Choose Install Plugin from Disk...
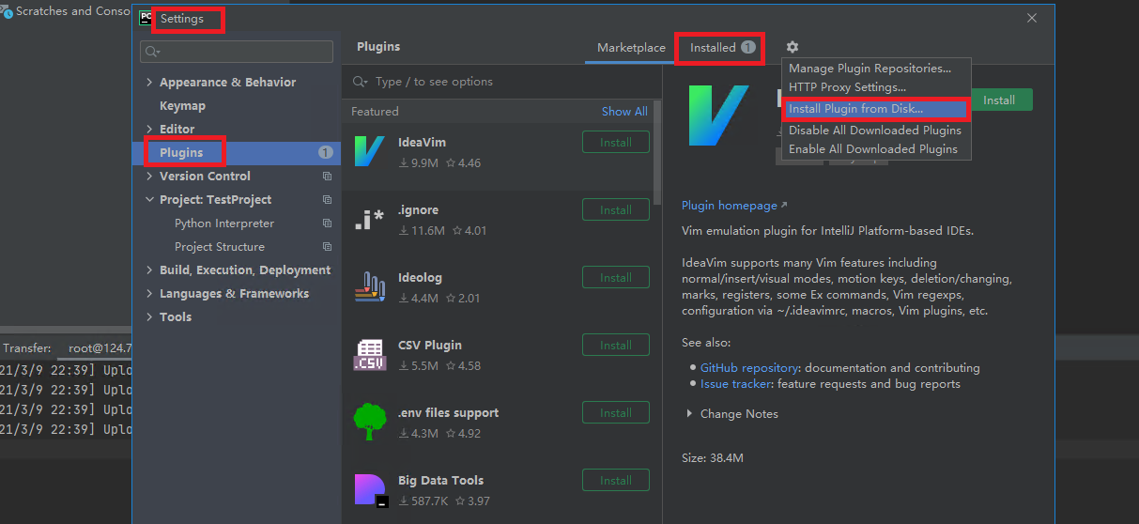Screen dimensions: 1139x524 (876, 109)
